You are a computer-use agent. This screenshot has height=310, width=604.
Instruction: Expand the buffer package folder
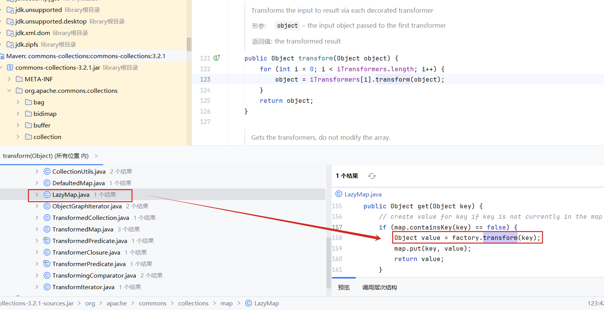18,125
